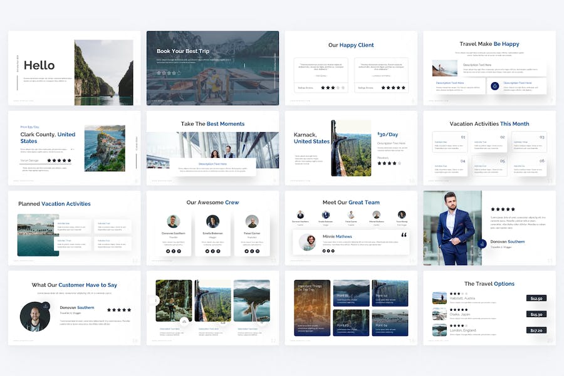Click the five stars beside Donovan Southern testimonial
The image size is (564, 376).
pyautogui.click(x=119, y=310)
